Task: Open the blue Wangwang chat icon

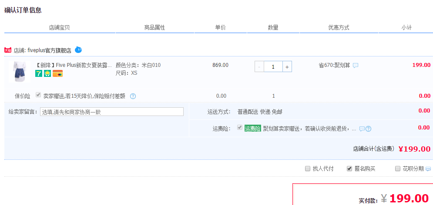Action: (78, 50)
